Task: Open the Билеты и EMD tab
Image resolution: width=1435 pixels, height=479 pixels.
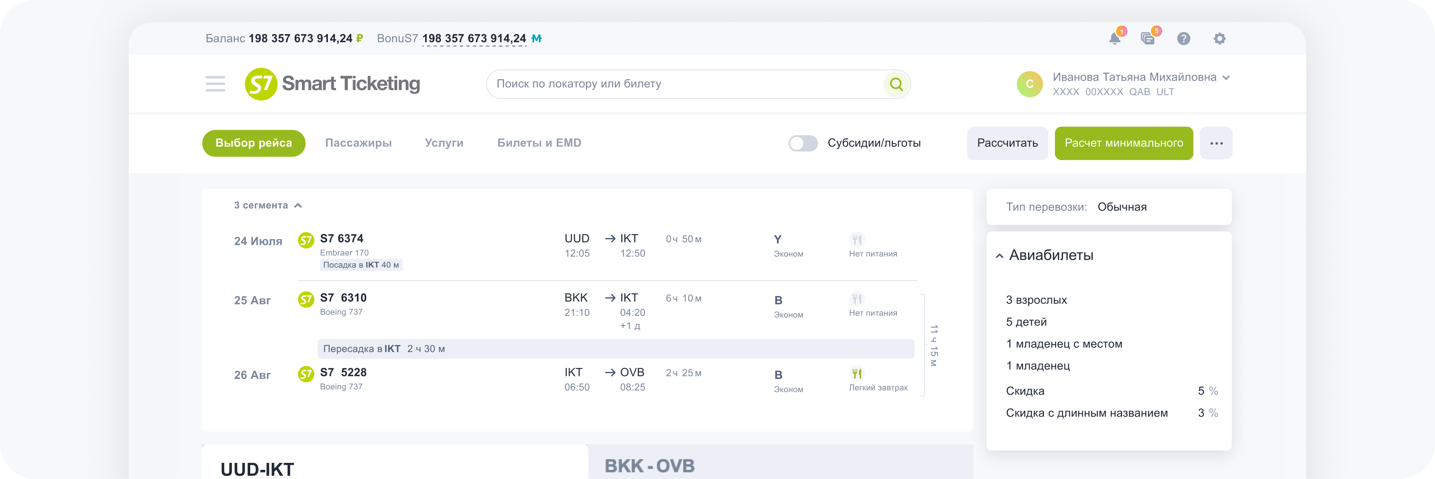Action: click(539, 143)
